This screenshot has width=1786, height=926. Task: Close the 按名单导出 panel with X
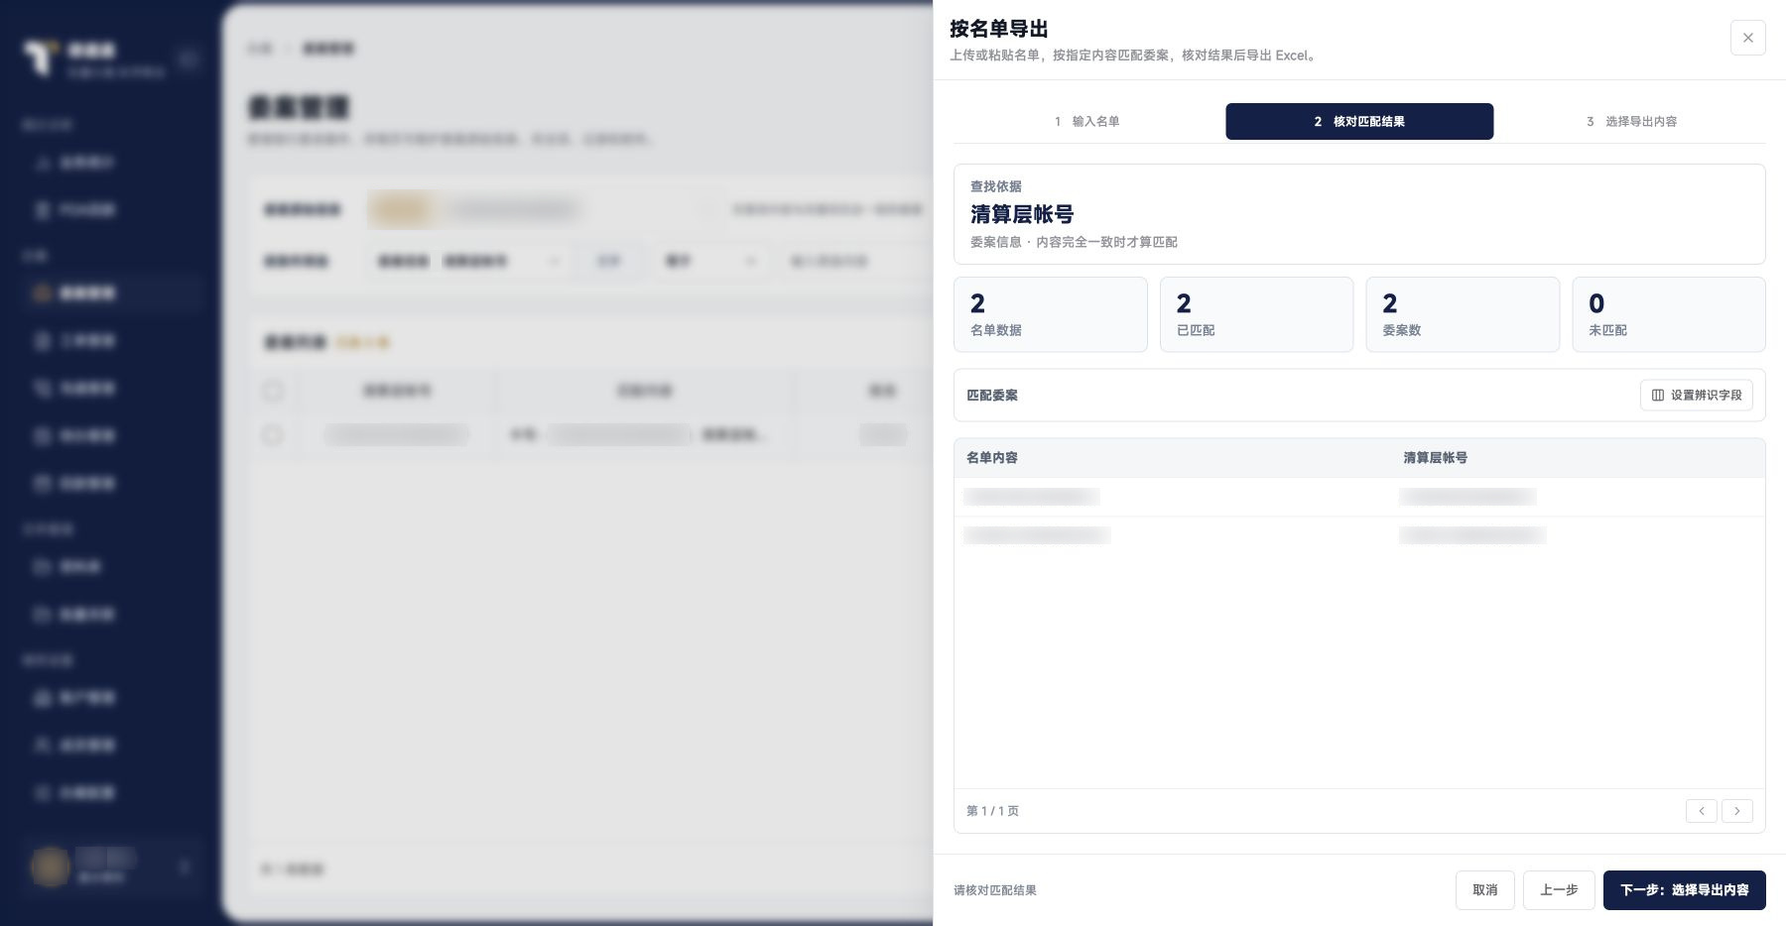pyautogui.click(x=1747, y=38)
